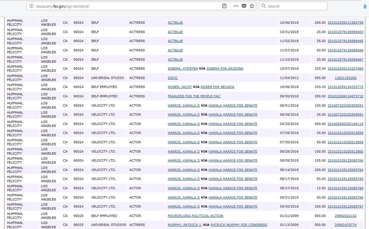Open HARRIS, KAMALA D link dated 08/28/2016

click(184, 151)
